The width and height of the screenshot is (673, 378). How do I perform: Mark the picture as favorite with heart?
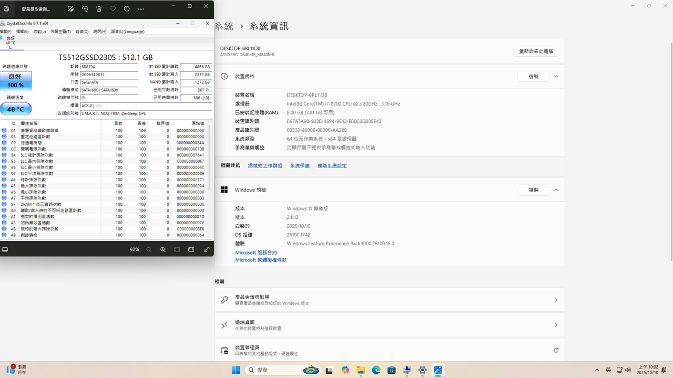coord(113,9)
